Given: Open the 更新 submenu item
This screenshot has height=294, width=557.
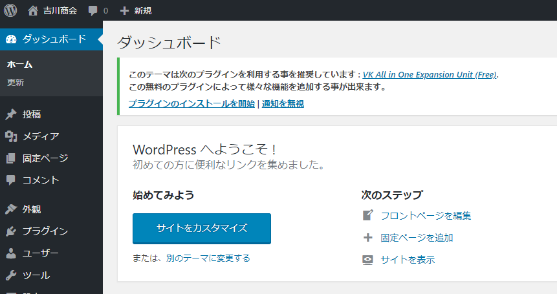Looking at the screenshot, I should 16,83.
